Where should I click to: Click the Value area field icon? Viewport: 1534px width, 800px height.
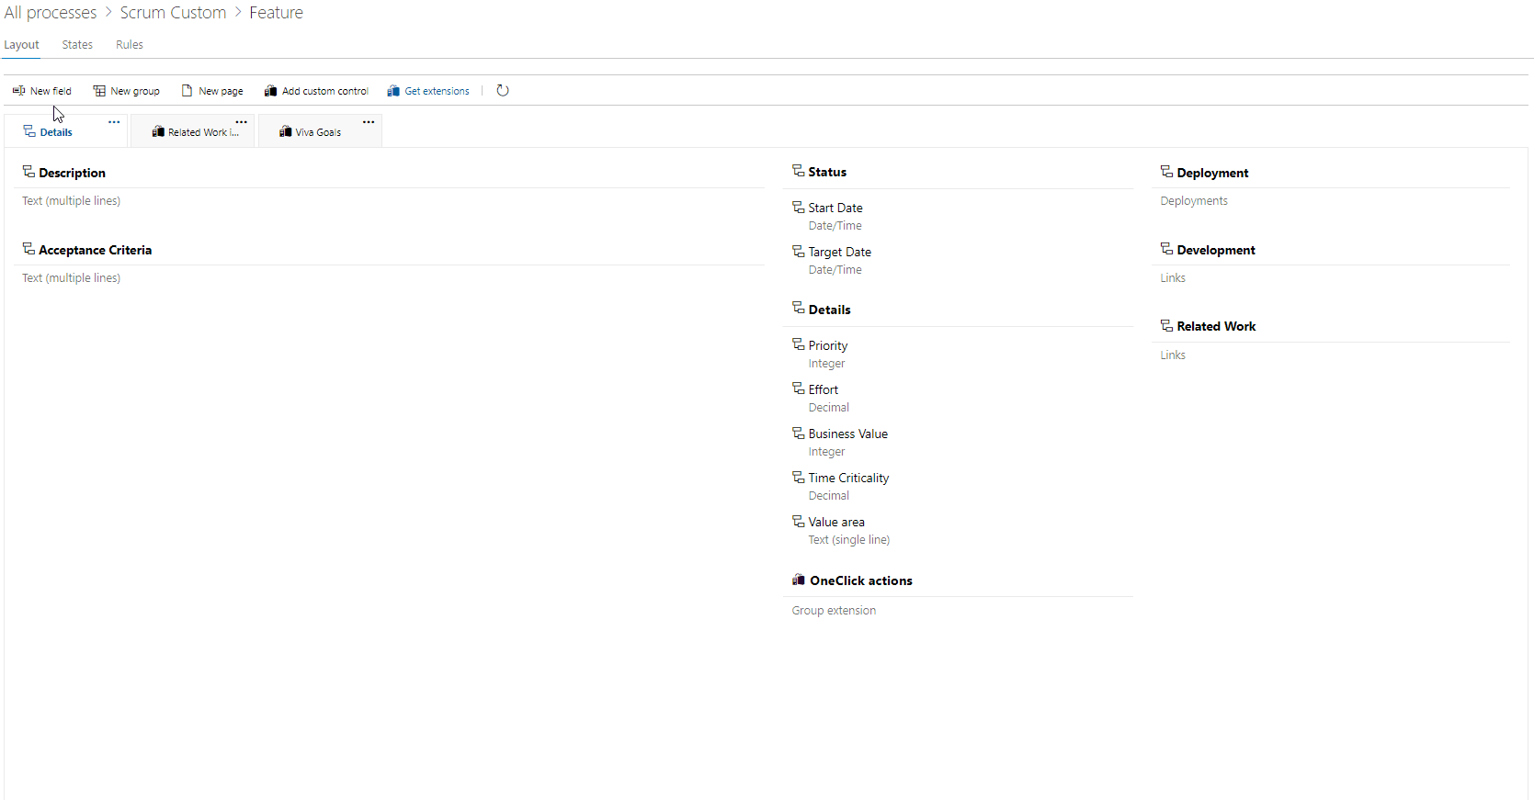point(798,521)
